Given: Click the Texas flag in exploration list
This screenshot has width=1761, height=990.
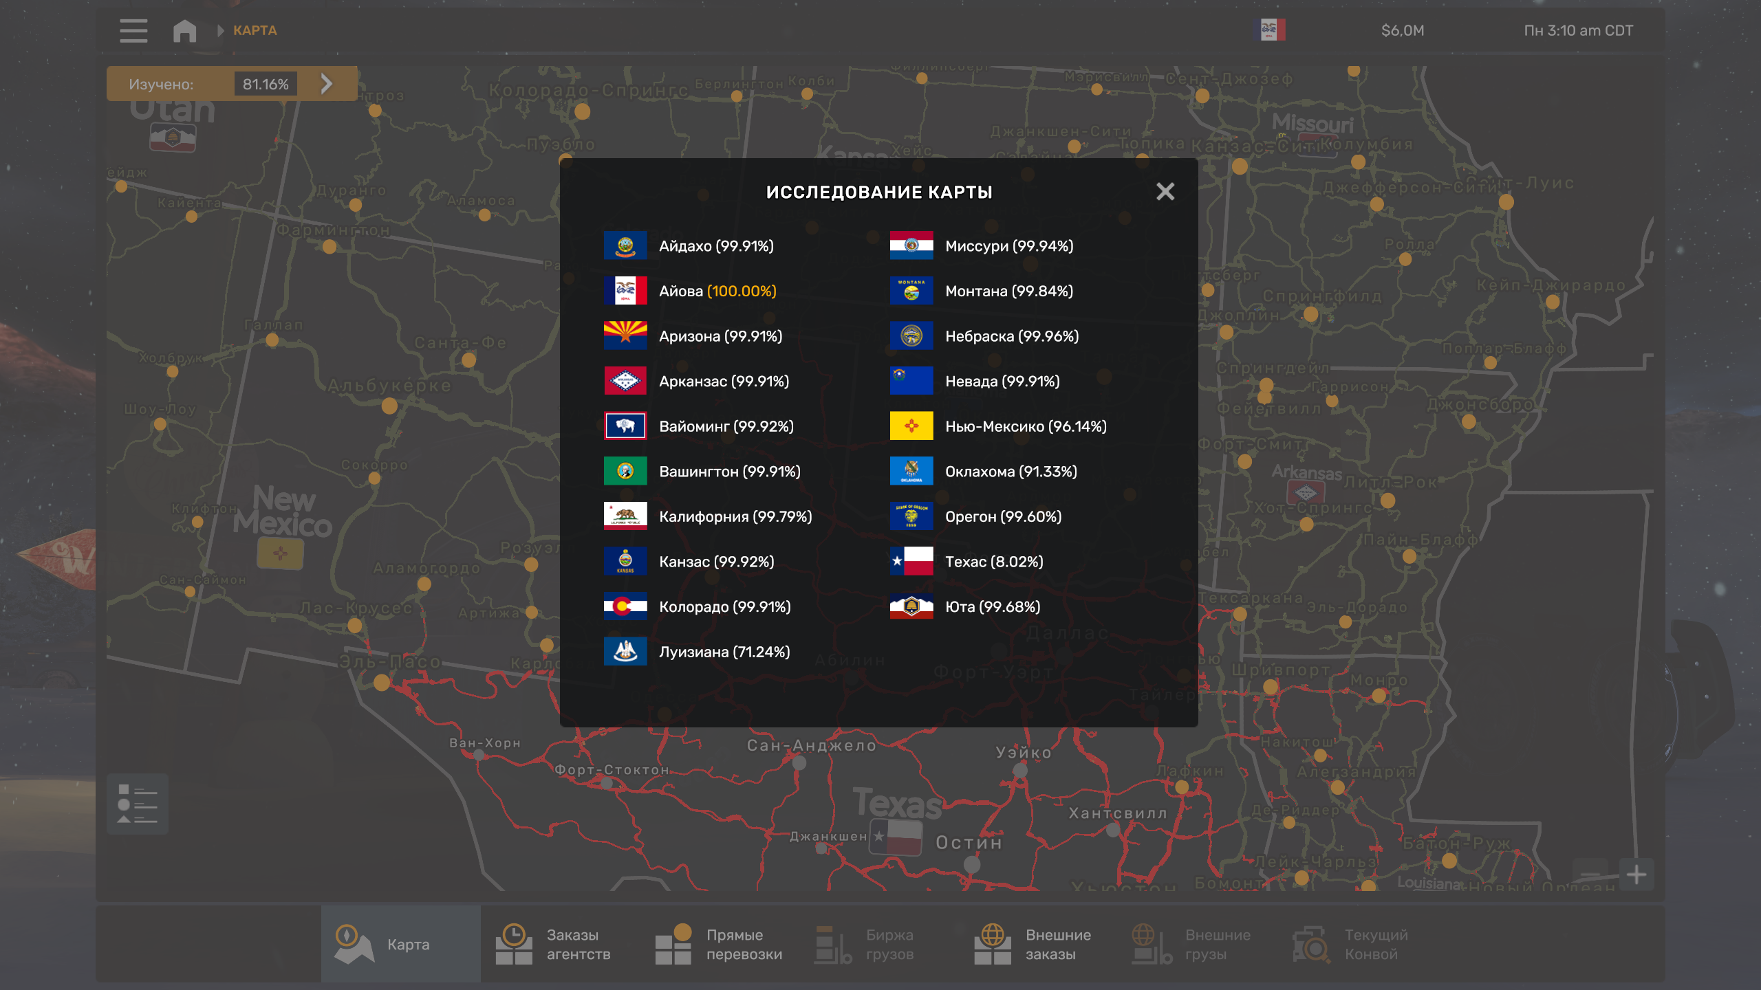Looking at the screenshot, I should [911, 562].
